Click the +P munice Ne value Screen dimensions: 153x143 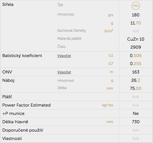pos(136,114)
